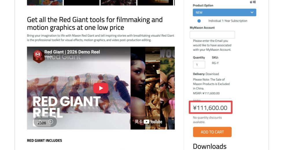Click the Apple platform icon
This screenshot has width=296, height=150.
[251, 2]
